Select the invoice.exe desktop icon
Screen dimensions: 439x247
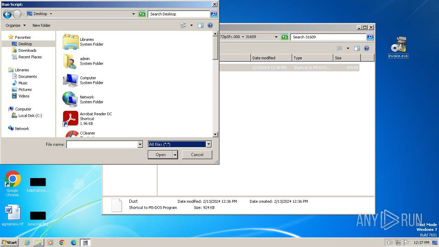(x=398, y=48)
